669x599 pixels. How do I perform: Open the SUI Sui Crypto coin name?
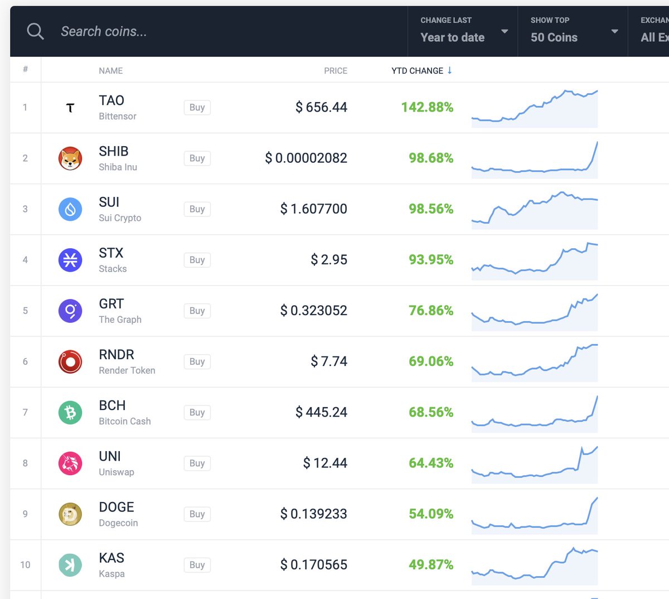(x=109, y=202)
